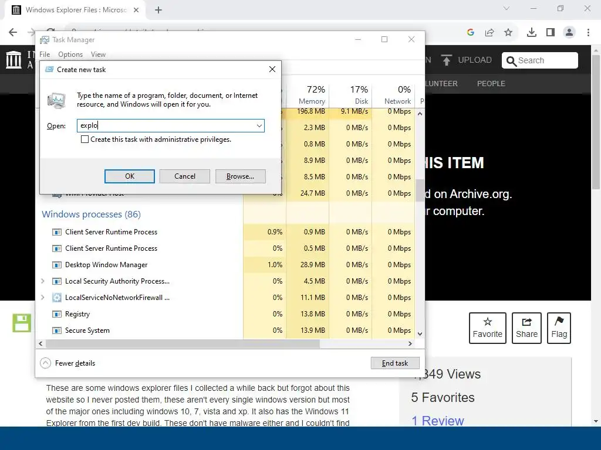Open browser downloads icon
The image size is (601, 450).
click(x=532, y=33)
